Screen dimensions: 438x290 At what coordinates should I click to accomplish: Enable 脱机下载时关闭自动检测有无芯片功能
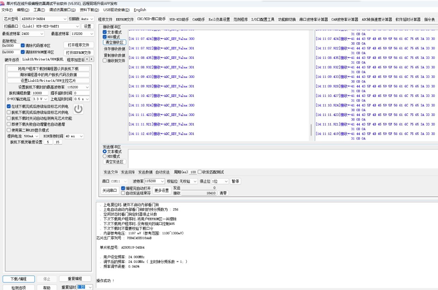coord(9,118)
